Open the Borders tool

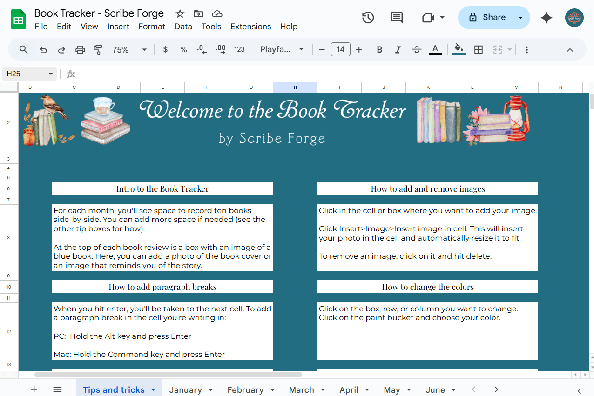478,49
